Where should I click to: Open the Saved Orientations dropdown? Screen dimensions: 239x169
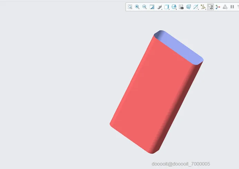(174, 7)
